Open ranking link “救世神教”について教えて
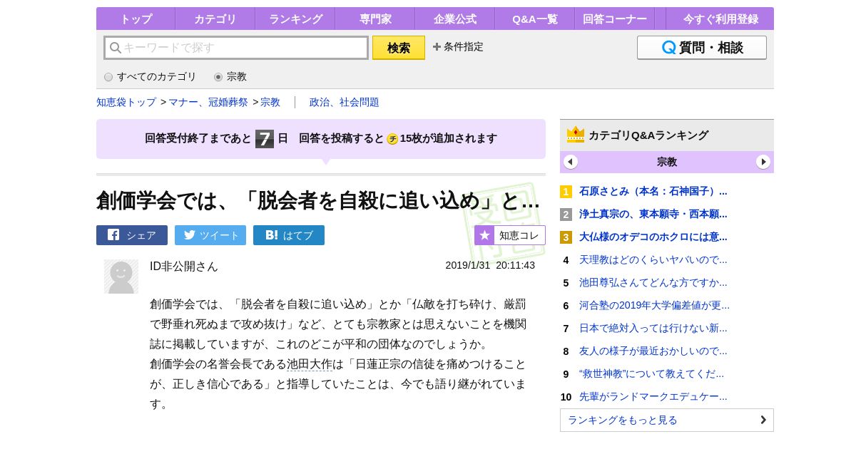The image size is (856, 449). tap(651, 374)
